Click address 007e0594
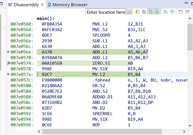Viewport: 193px width, 135px height. tap(22, 119)
